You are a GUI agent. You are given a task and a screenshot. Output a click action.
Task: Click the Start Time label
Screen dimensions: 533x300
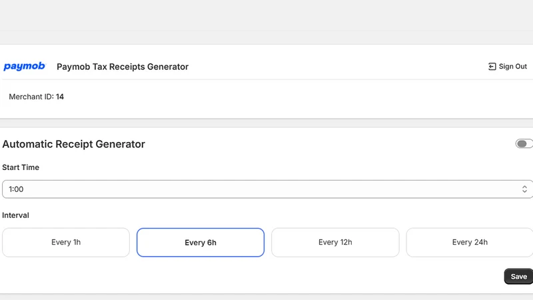point(21,167)
